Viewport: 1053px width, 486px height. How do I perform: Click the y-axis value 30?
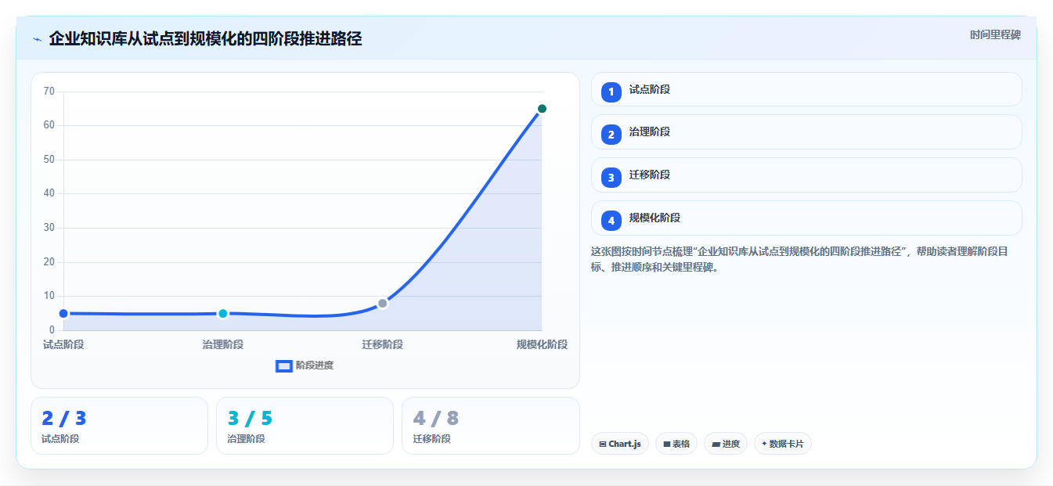tap(49, 228)
